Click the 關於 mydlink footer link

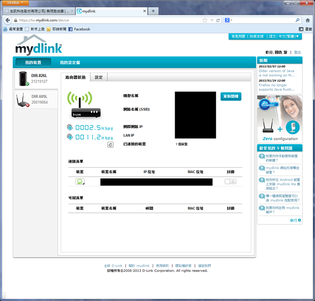[139, 266]
